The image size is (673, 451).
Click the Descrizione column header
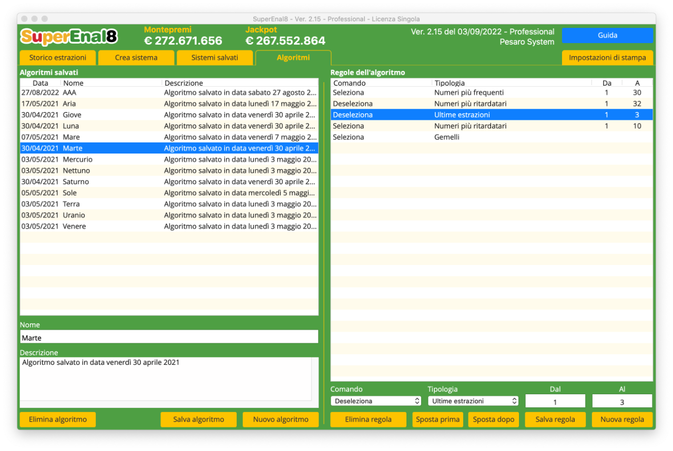point(240,83)
